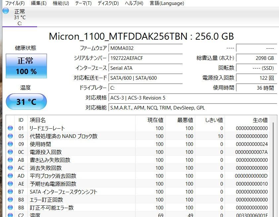Click the 31 °C temperature button

coord(26,102)
